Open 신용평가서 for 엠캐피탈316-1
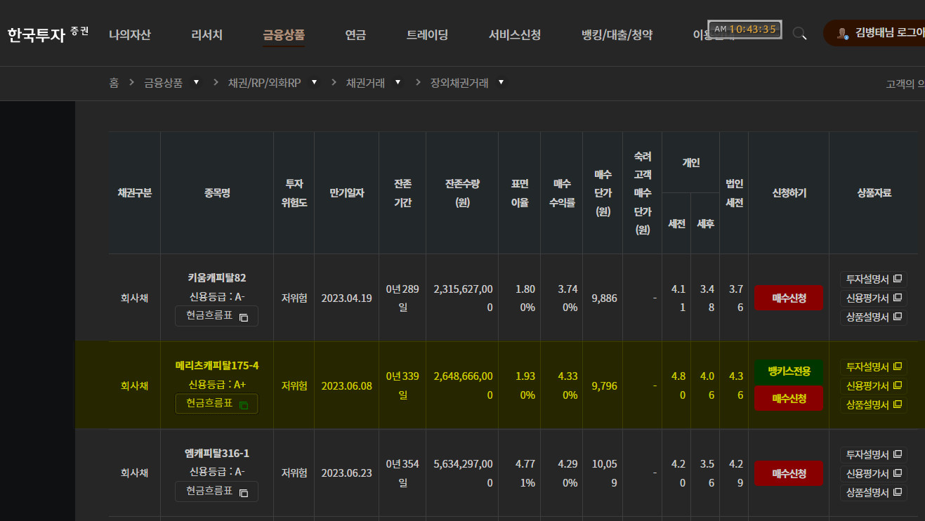This screenshot has height=521, width=925. (x=874, y=473)
